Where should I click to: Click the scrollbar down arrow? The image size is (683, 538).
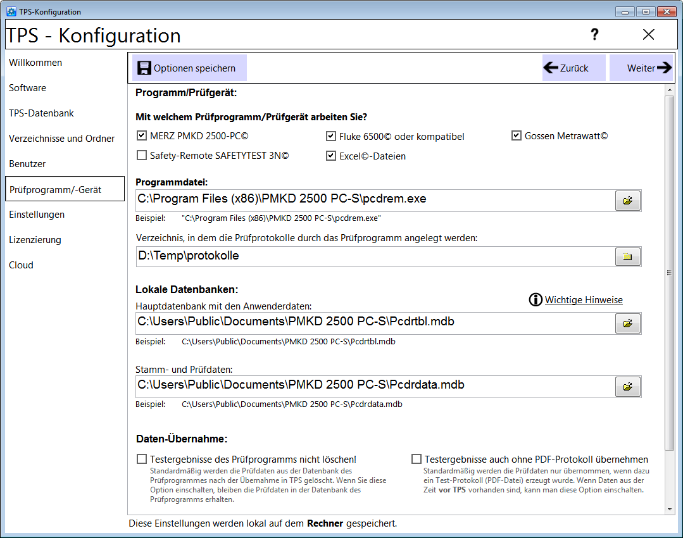tap(670, 510)
